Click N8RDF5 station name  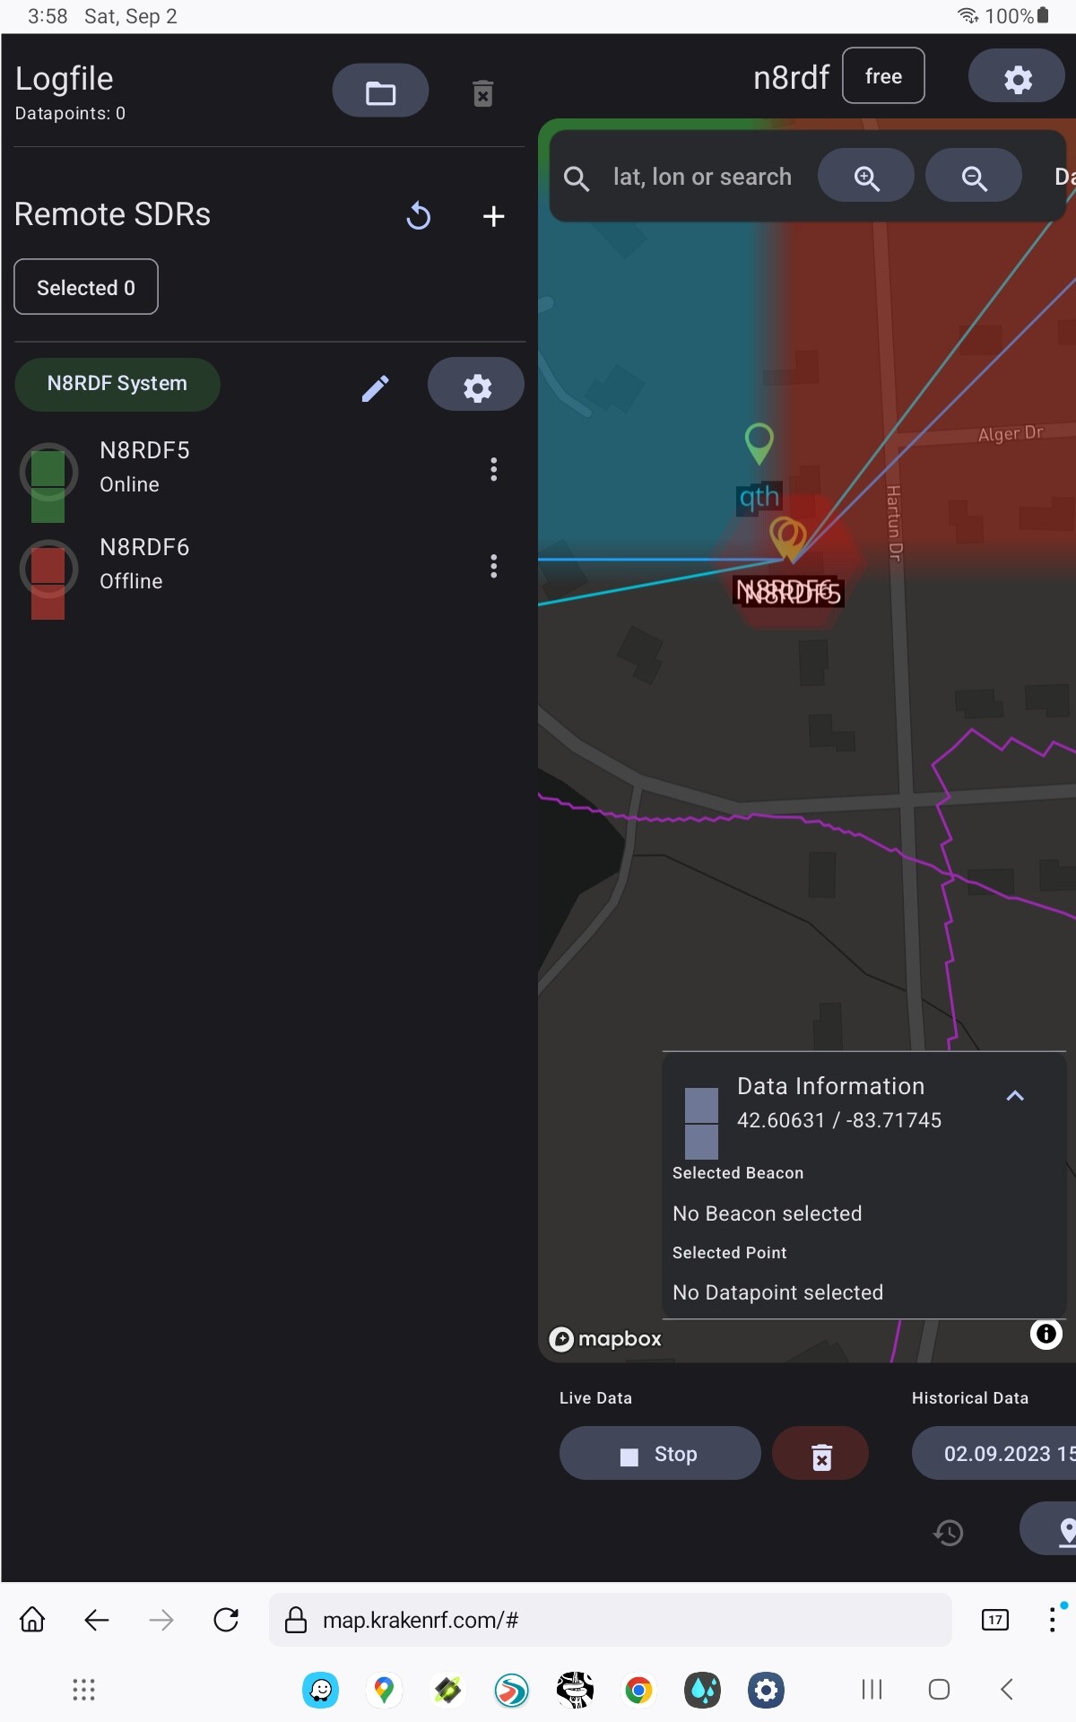[x=144, y=450]
